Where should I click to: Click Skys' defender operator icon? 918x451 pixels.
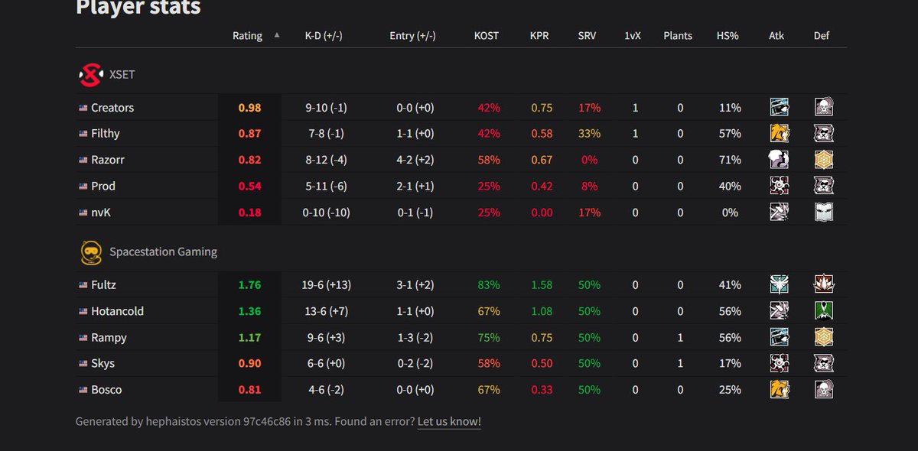click(823, 363)
